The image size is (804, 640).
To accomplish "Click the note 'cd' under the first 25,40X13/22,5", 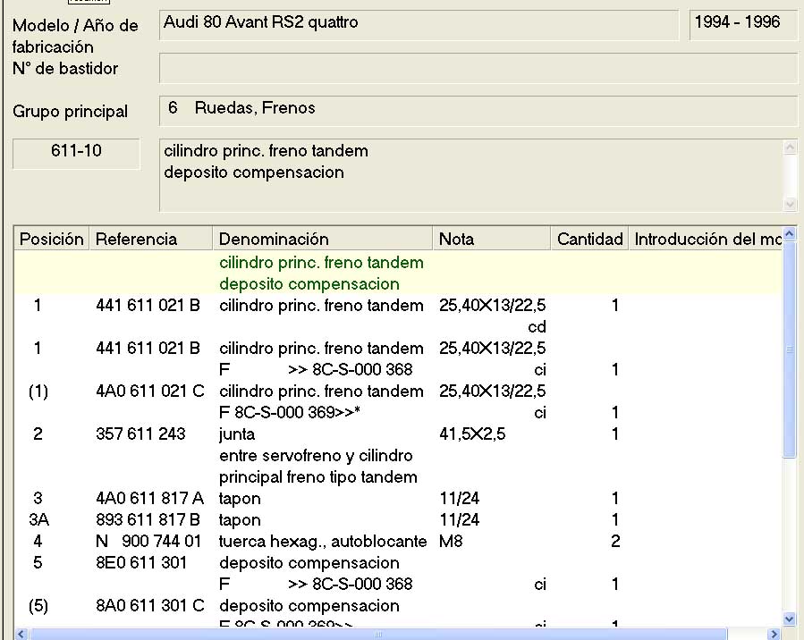I will tap(537, 327).
